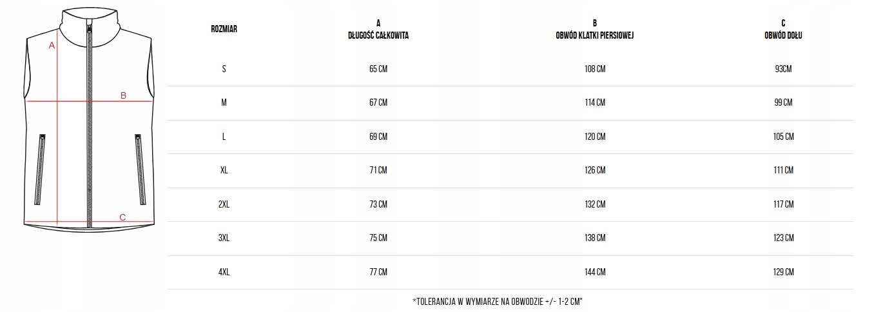Click the red A label on the vest diagram
The image size is (874, 312).
pos(52,46)
